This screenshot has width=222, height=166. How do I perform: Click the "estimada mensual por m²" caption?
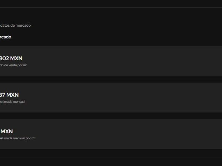[x=17, y=138]
